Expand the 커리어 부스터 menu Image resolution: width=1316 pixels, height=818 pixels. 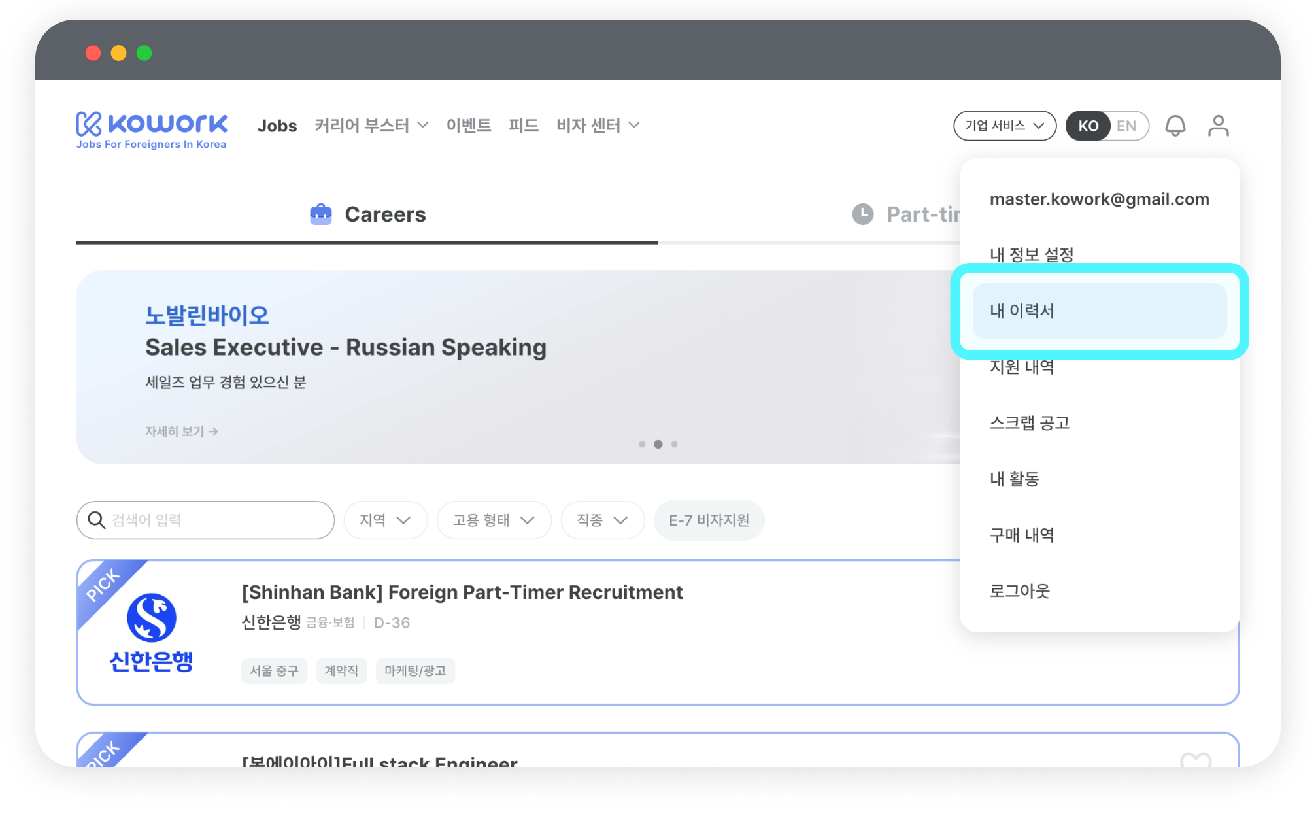tap(371, 126)
